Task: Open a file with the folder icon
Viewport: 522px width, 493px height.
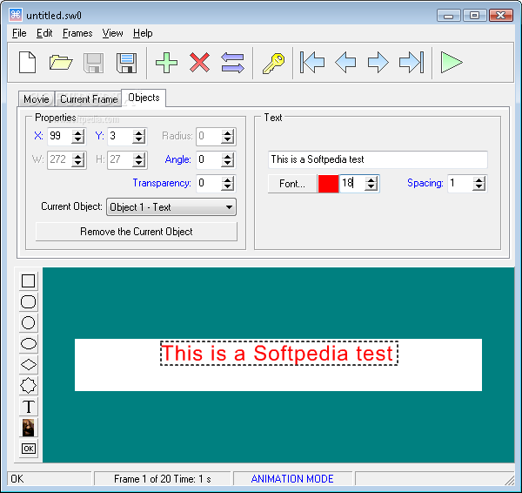Action: (x=61, y=63)
